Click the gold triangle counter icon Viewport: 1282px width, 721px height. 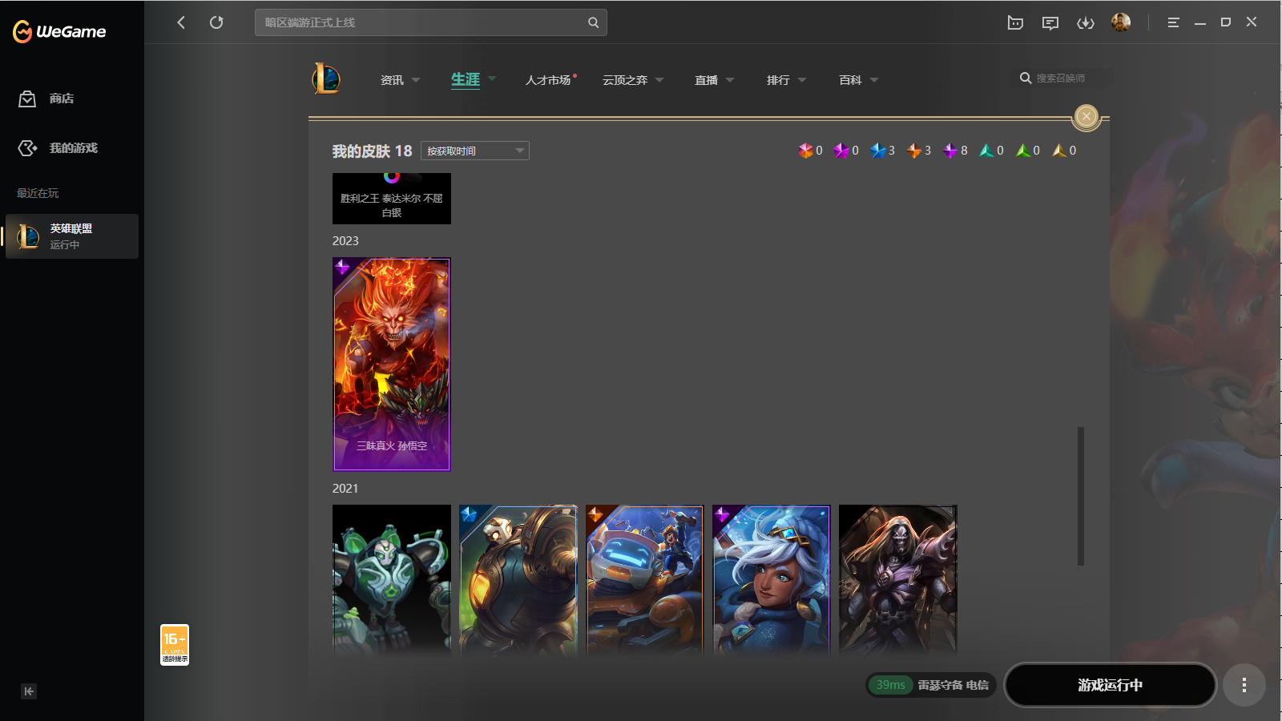1059,151
